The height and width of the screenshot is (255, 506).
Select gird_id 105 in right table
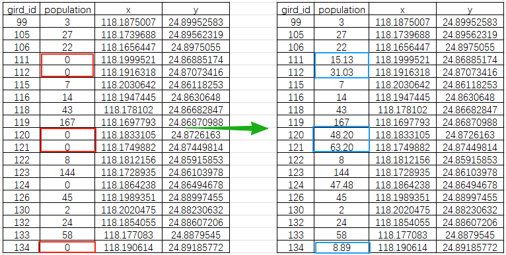pos(296,34)
